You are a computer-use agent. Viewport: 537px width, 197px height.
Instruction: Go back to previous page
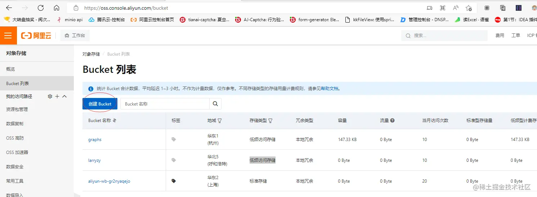click(9, 8)
